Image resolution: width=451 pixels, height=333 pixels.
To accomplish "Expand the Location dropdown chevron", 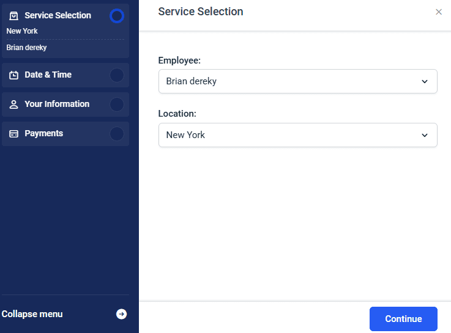I will pyautogui.click(x=425, y=135).
